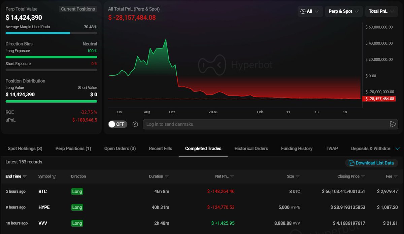The height and width of the screenshot is (234, 404).
Task: Send danmaku with the paper plane icon
Action: 393,124
